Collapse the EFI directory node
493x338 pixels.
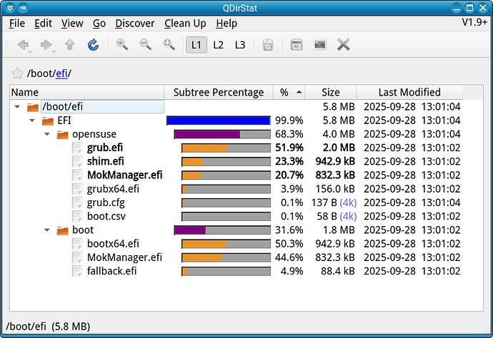(x=32, y=121)
